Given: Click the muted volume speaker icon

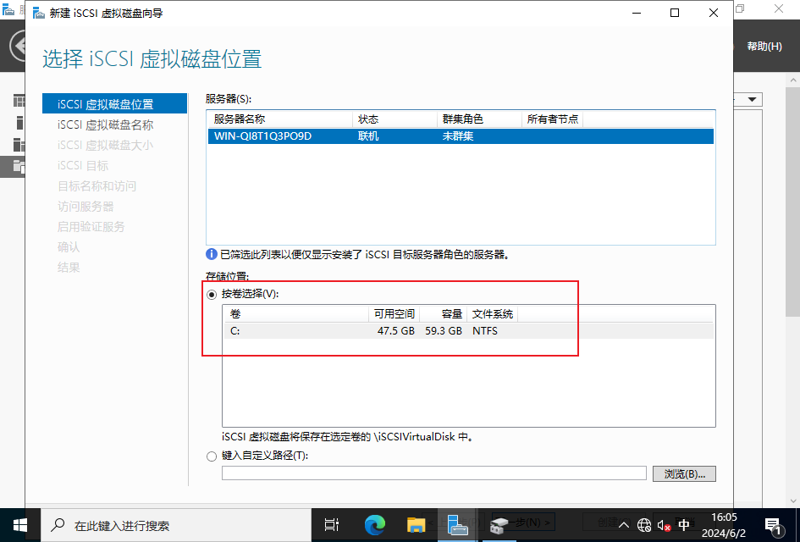Looking at the screenshot, I should [663, 526].
